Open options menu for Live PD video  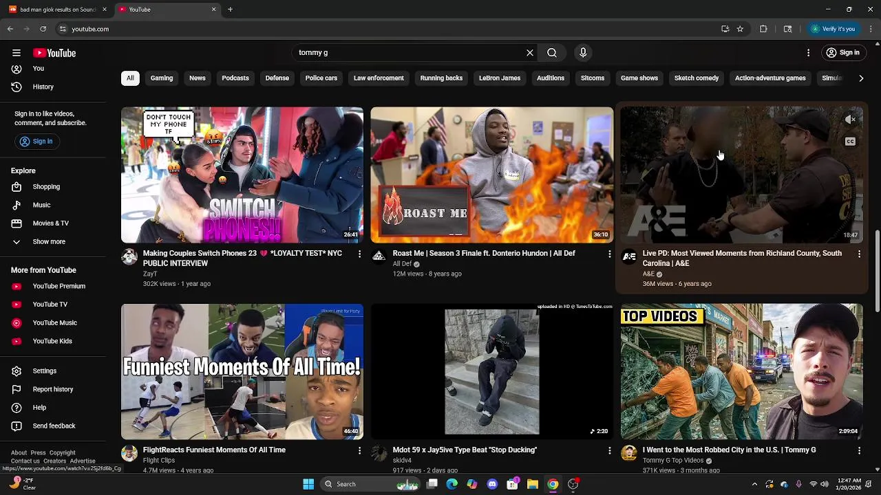pos(859,254)
